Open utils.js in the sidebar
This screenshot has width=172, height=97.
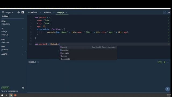pyautogui.click(x=4, y=32)
